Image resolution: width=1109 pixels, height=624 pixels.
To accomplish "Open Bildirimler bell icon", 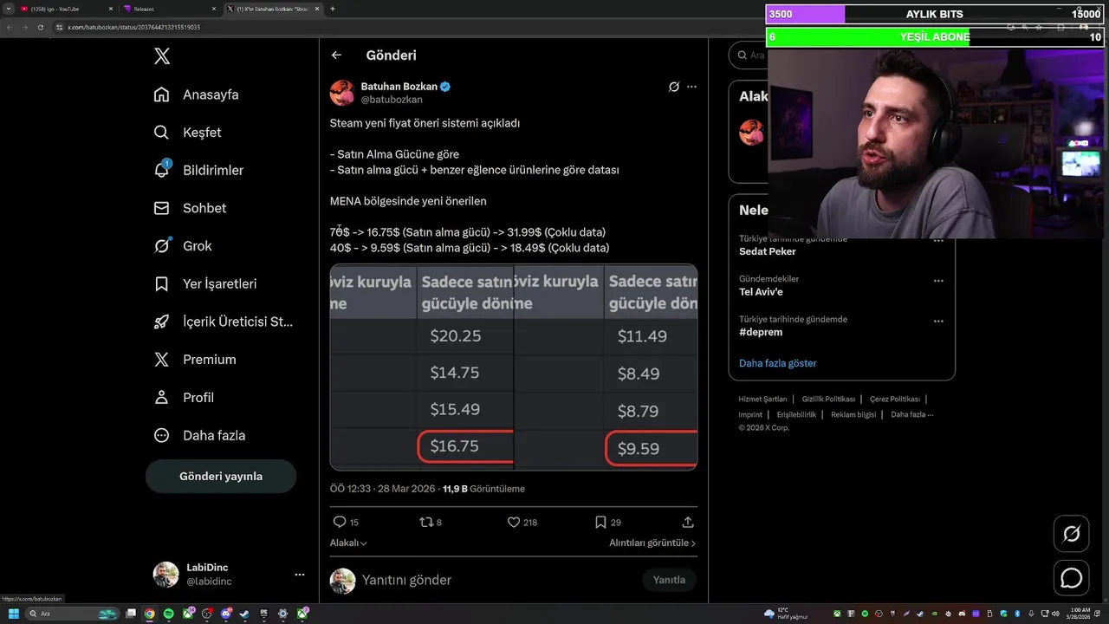I will [x=162, y=170].
